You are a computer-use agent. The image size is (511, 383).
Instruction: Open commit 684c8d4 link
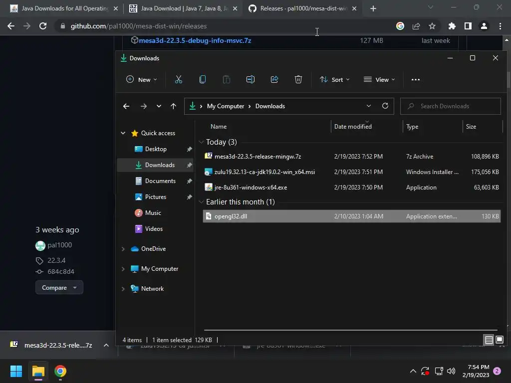61,272
